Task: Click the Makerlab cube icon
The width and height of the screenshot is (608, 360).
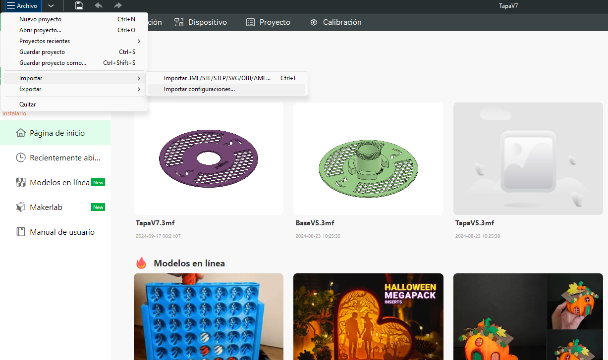Action: [x=20, y=207]
